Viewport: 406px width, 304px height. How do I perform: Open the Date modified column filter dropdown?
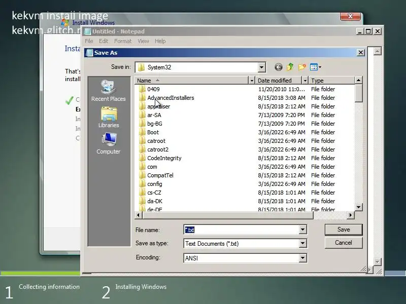tap(305, 81)
